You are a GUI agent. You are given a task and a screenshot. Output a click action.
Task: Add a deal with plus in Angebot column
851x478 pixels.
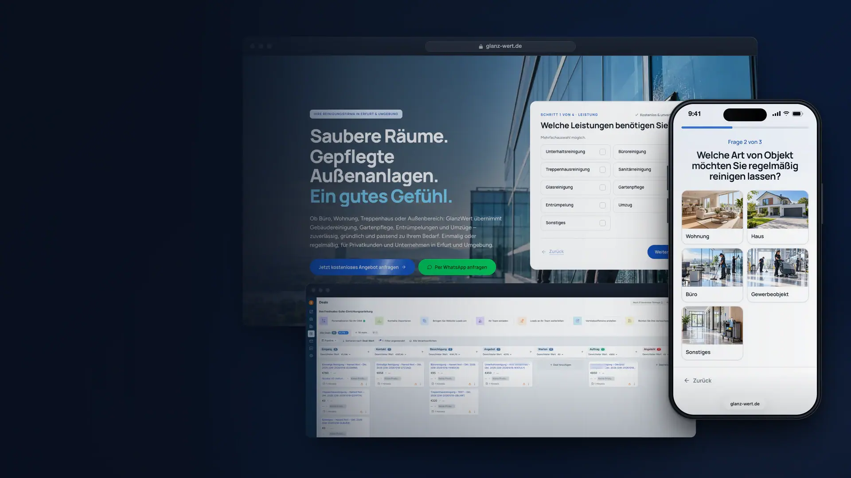531,352
